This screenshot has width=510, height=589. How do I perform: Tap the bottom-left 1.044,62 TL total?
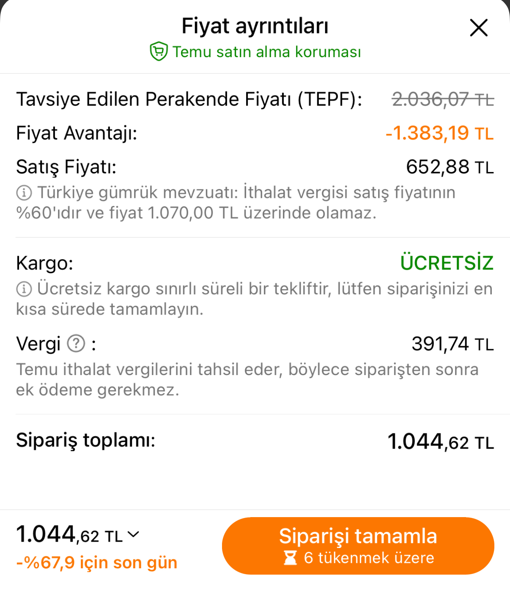[x=69, y=535]
